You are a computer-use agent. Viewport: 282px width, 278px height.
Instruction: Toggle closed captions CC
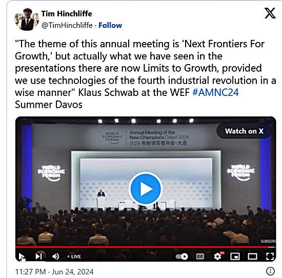200,256
